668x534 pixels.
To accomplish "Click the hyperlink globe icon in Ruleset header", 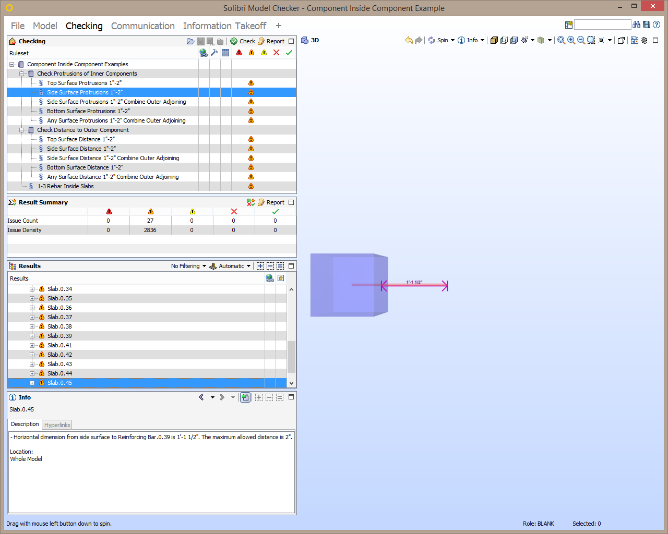I will (204, 53).
